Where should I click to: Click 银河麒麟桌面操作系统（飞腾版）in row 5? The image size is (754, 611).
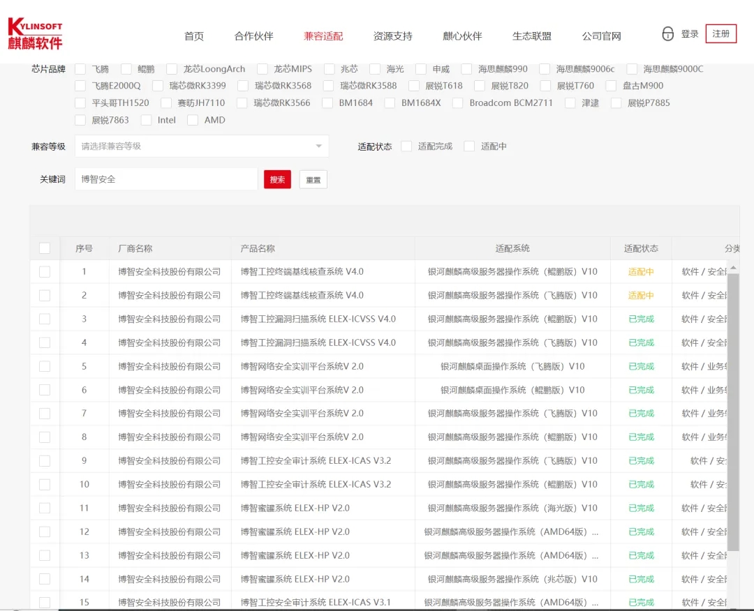coord(512,366)
